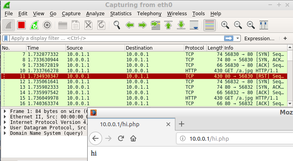Viewport: 293px width, 161px height.
Task: Zoom in on packet list text
Action: [225, 25]
